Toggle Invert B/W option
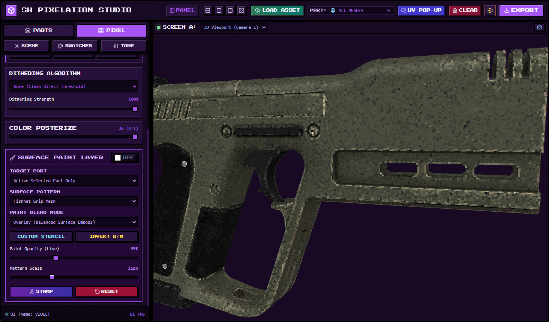549x322 pixels. coord(106,236)
